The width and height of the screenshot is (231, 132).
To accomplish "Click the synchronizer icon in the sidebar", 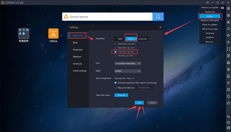I will tap(228, 90).
